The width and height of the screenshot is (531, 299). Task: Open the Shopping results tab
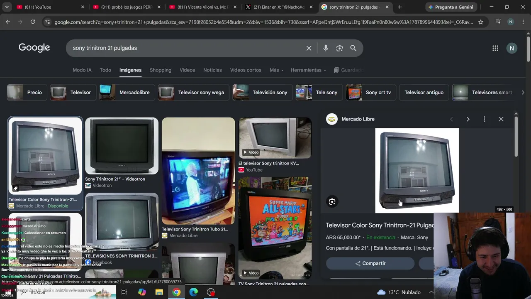pos(161,70)
